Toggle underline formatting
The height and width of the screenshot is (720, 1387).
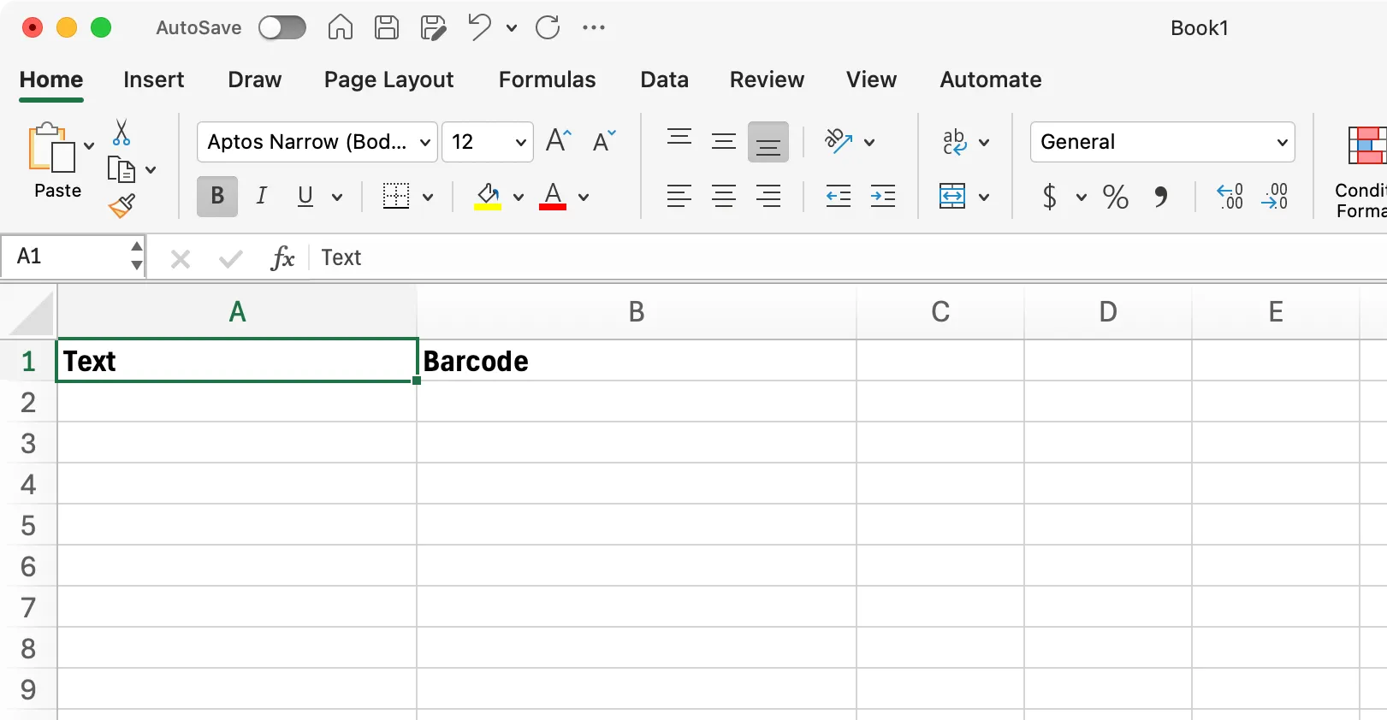[x=305, y=197]
